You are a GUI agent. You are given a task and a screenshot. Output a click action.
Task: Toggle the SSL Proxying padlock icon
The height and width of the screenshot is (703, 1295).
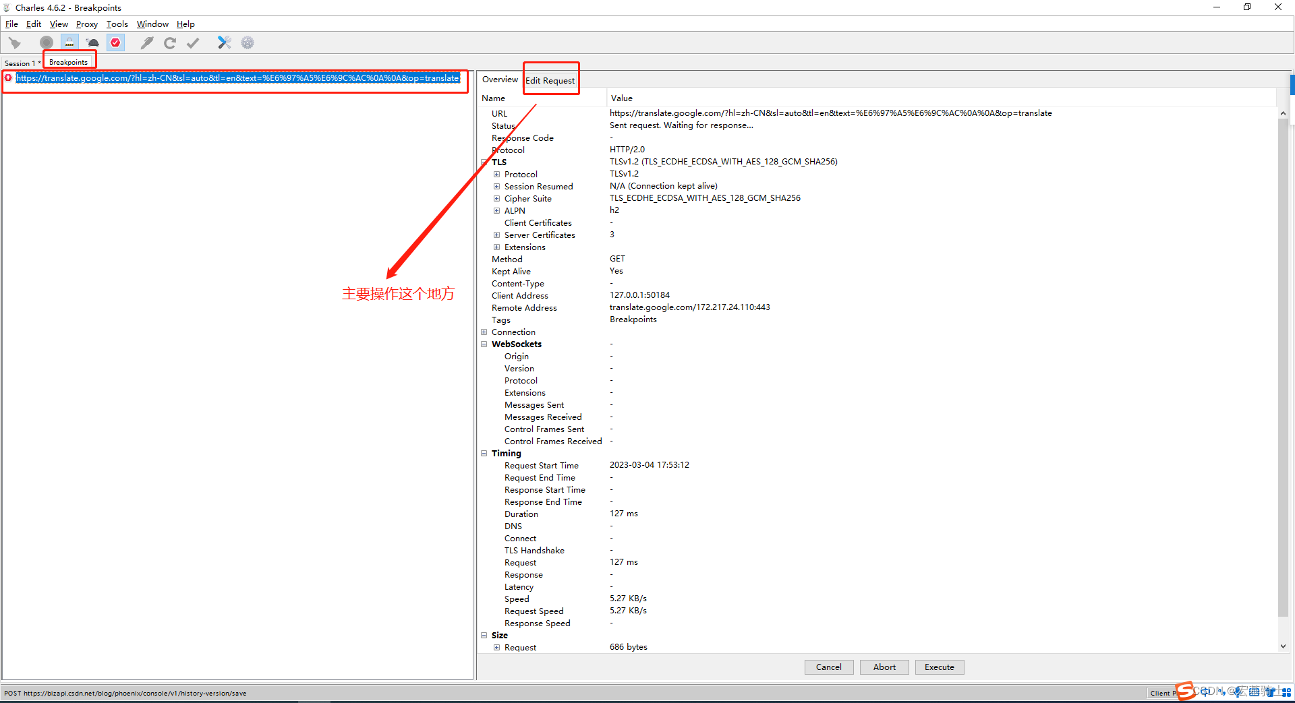click(69, 43)
